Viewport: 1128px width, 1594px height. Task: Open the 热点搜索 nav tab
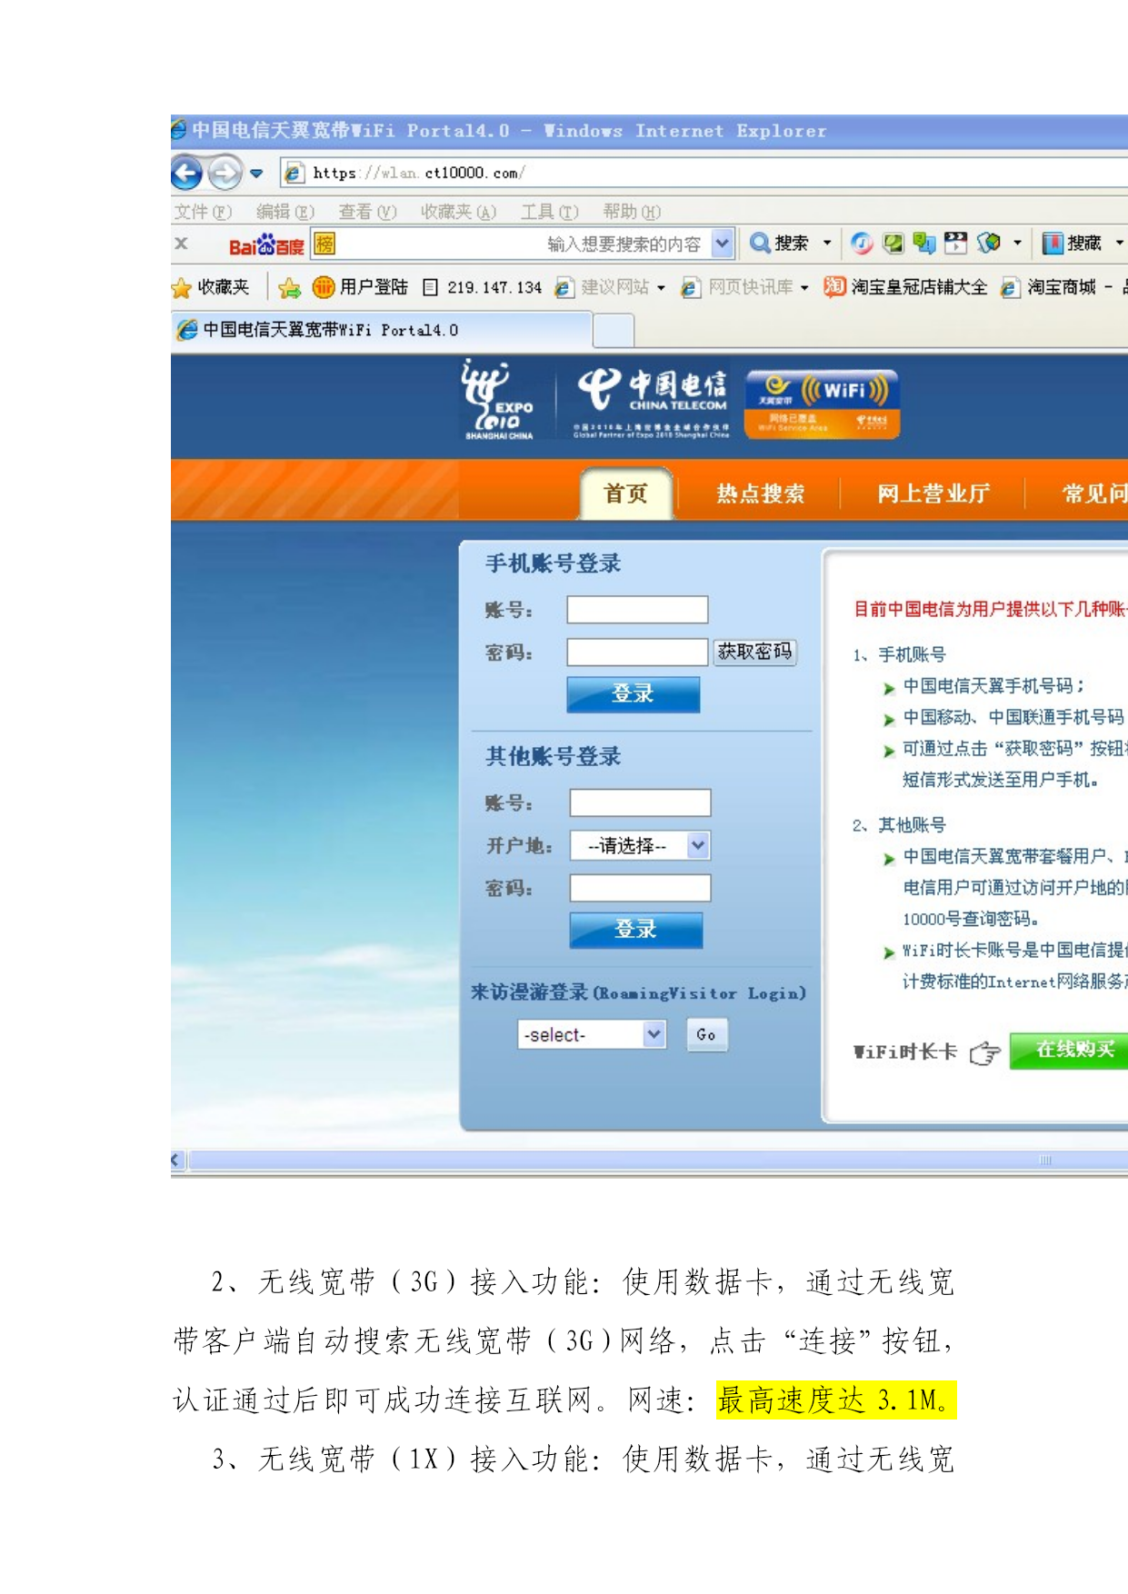[x=760, y=494]
